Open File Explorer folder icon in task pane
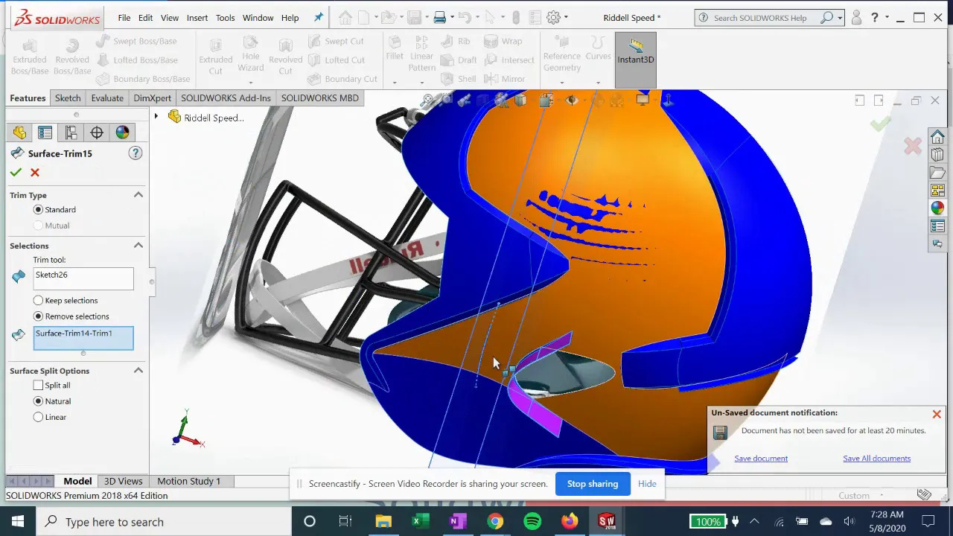Image resolution: width=953 pixels, height=536 pixels. pos(937,173)
